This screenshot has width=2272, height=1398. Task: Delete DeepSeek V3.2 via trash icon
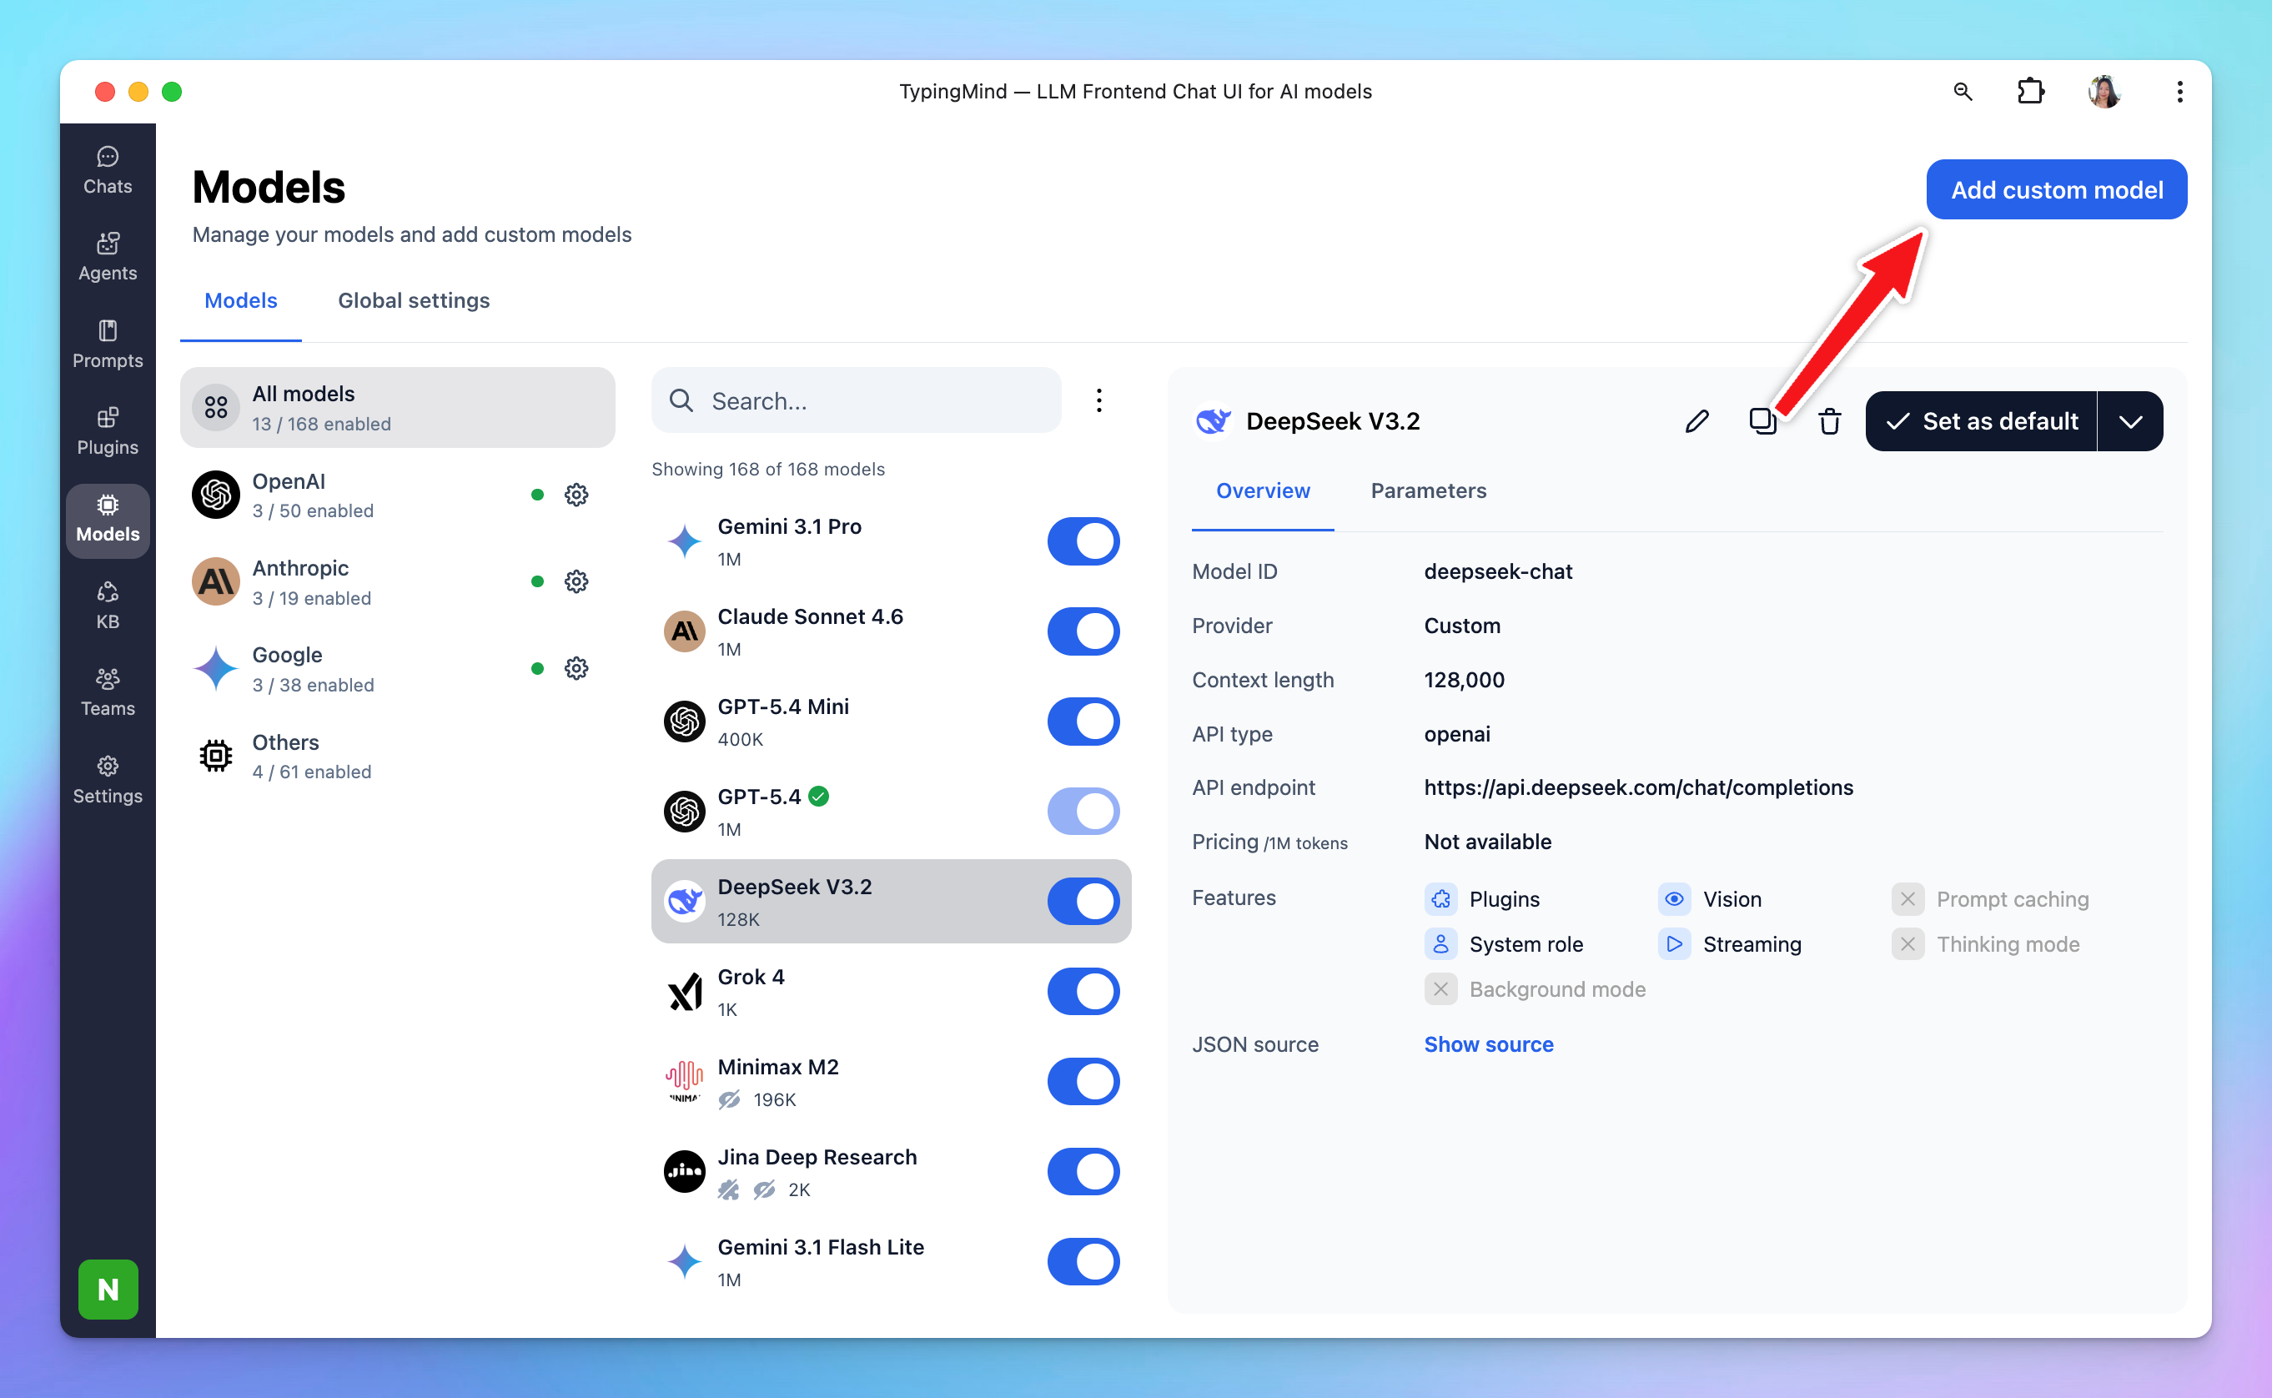click(1828, 421)
